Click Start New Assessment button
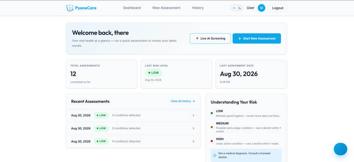The image size is (354, 162). tap(256, 39)
